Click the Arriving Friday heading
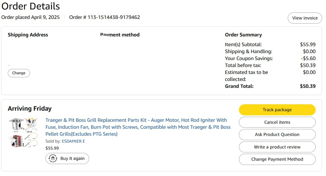Screen dimensions: 326x176 pos(30,108)
